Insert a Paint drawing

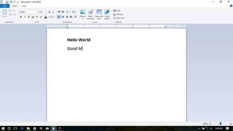[x=90, y=15]
